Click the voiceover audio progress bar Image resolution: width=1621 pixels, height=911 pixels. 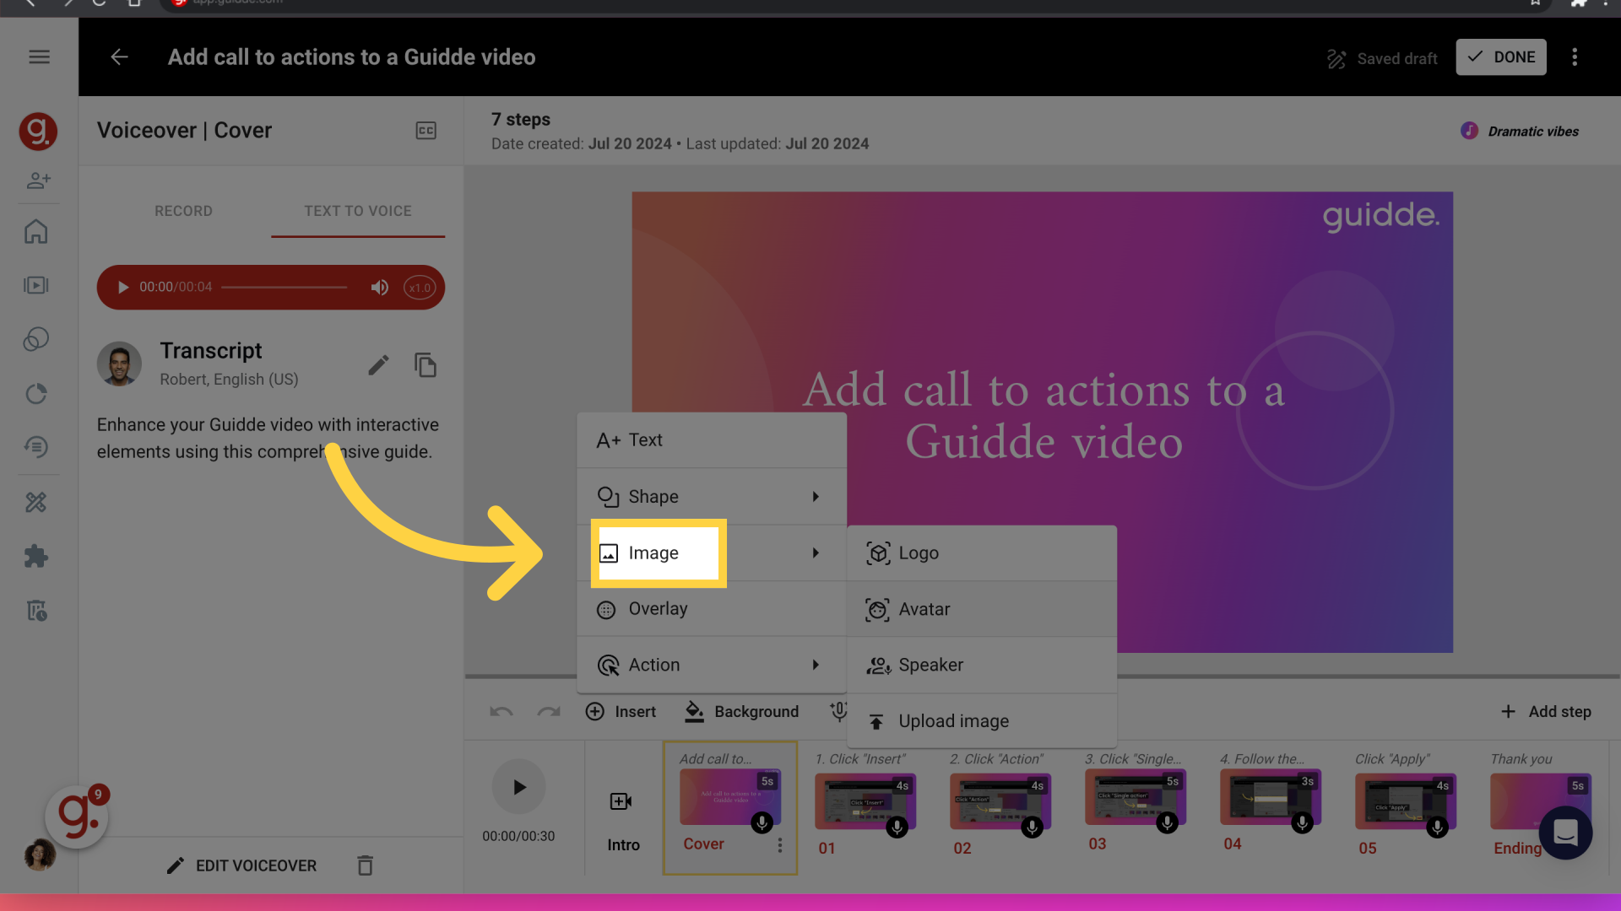click(x=284, y=287)
